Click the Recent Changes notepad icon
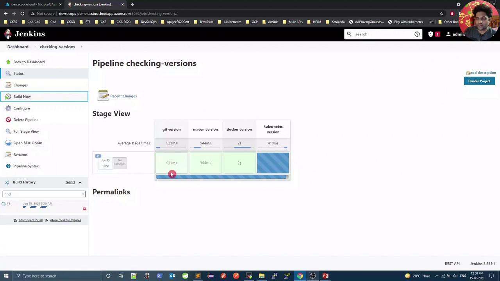 [103, 96]
